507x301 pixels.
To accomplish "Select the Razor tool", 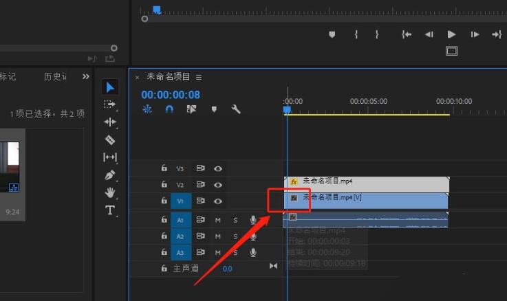I will click(x=110, y=140).
